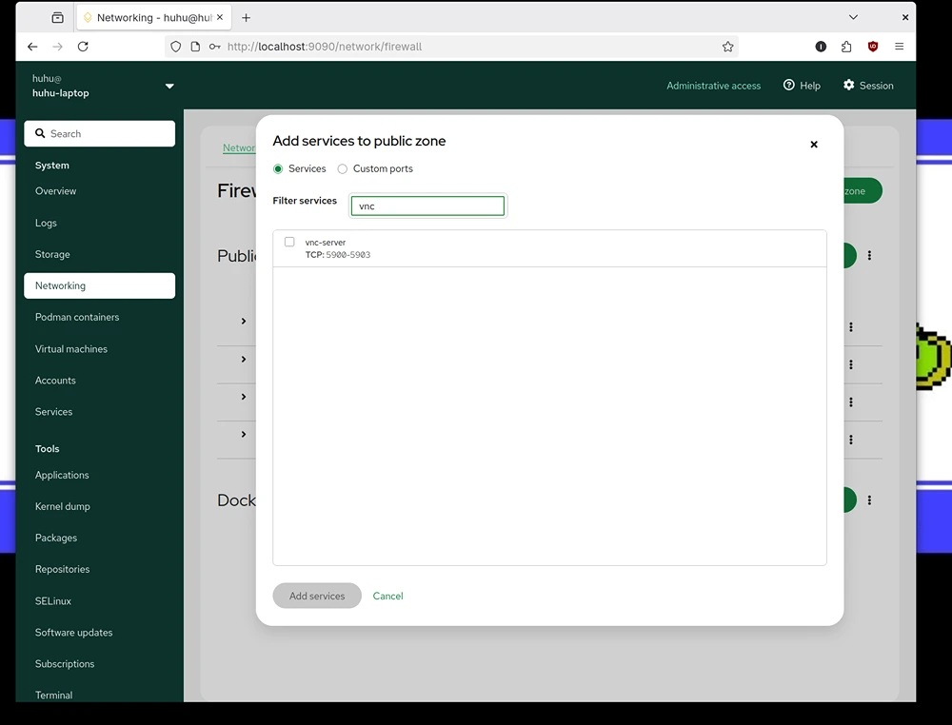This screenshot has width=952, height=725.
Task: Click the Session gear icon
Action: 848,85
